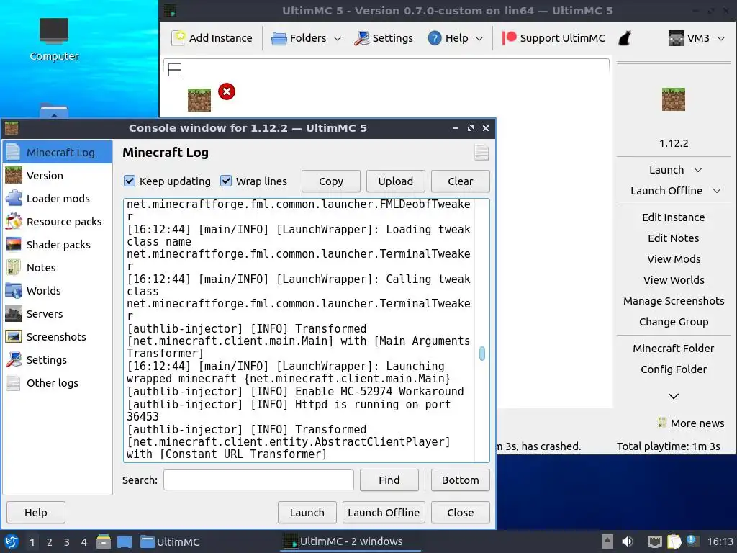Open the Servers page
The image size is (737, 553).
58,314
